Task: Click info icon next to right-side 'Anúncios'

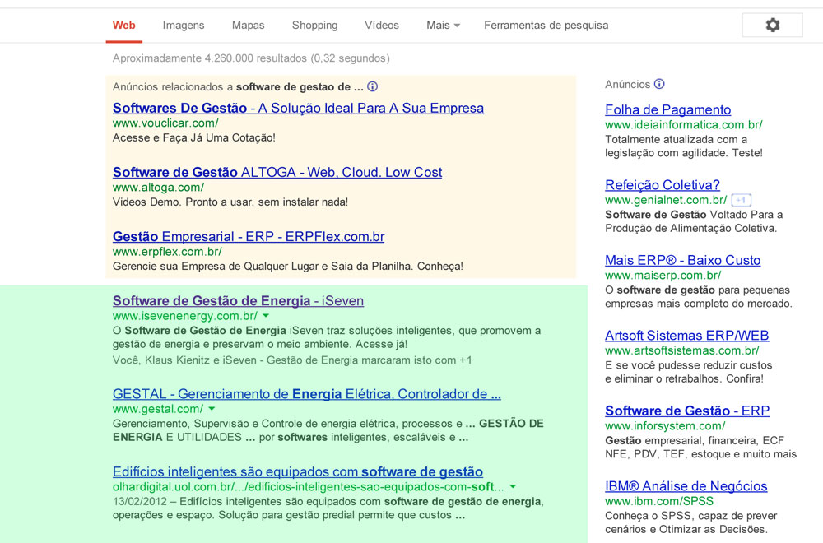Action: point(659,84)
